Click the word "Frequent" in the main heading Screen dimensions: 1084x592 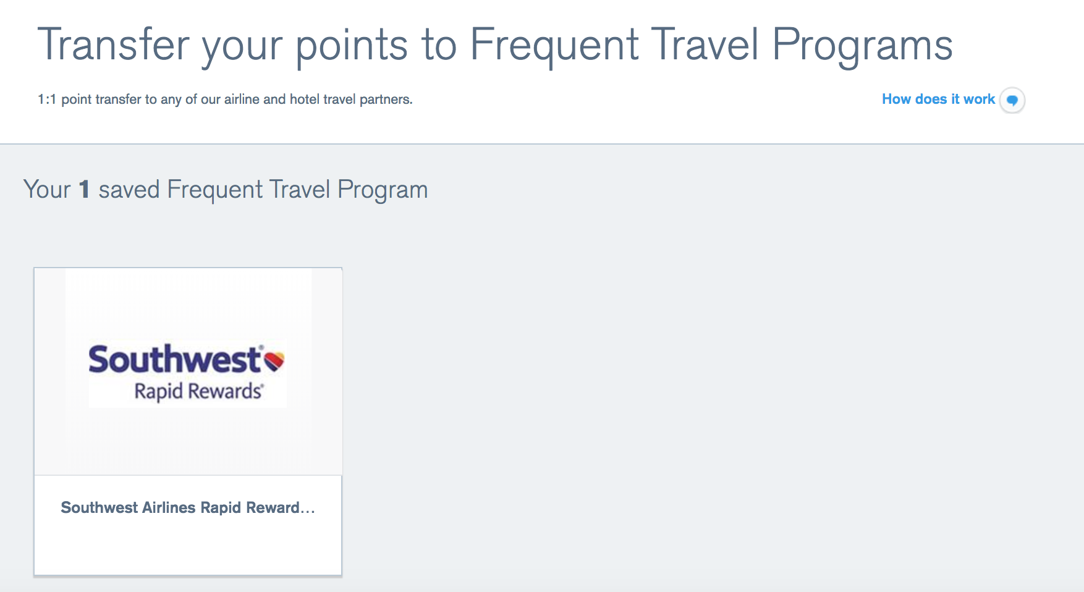click(554, 45)
